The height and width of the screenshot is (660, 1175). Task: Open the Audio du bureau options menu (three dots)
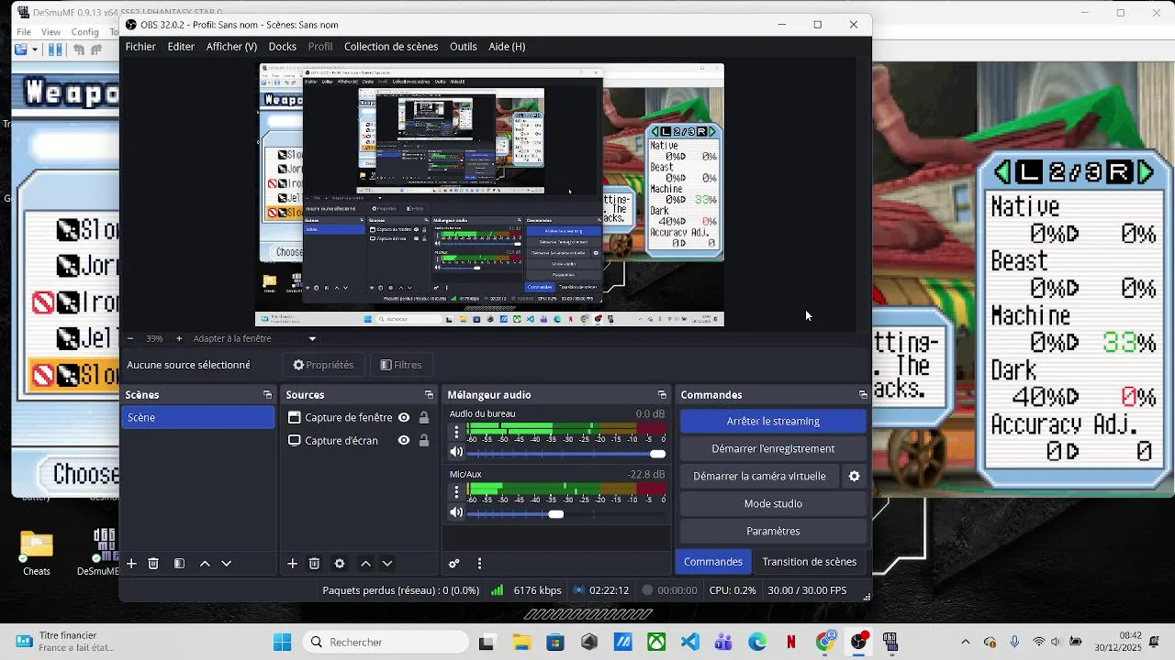coord(456,432)
